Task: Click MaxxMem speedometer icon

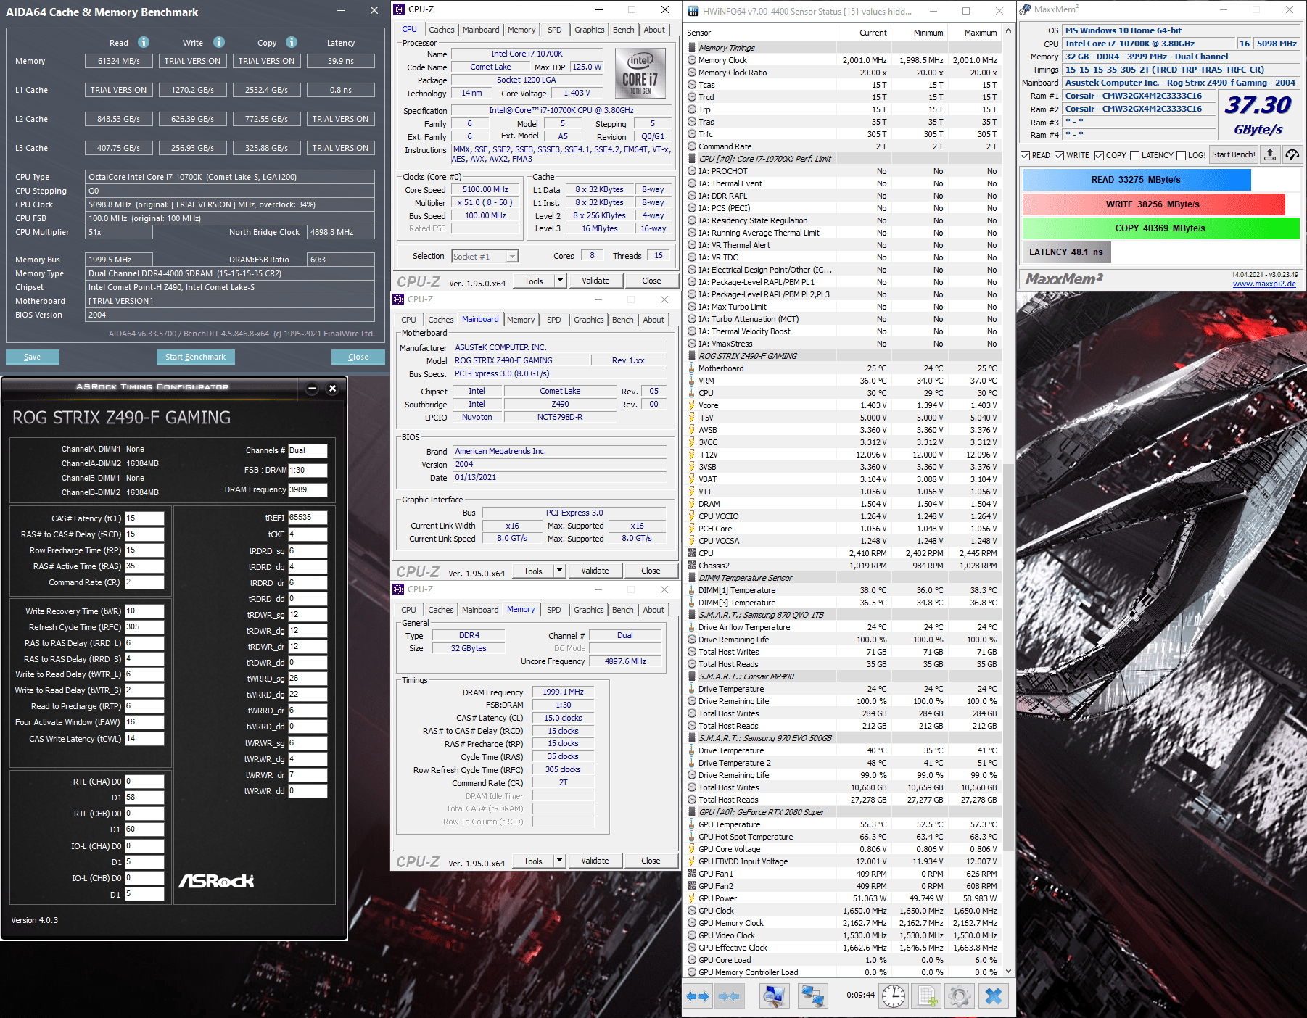Action: click(1292, 154)
